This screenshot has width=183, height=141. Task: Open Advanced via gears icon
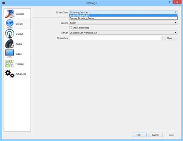10,74
